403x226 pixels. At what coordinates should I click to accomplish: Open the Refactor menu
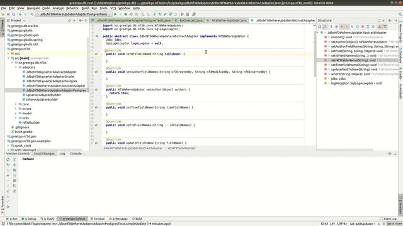72,8
